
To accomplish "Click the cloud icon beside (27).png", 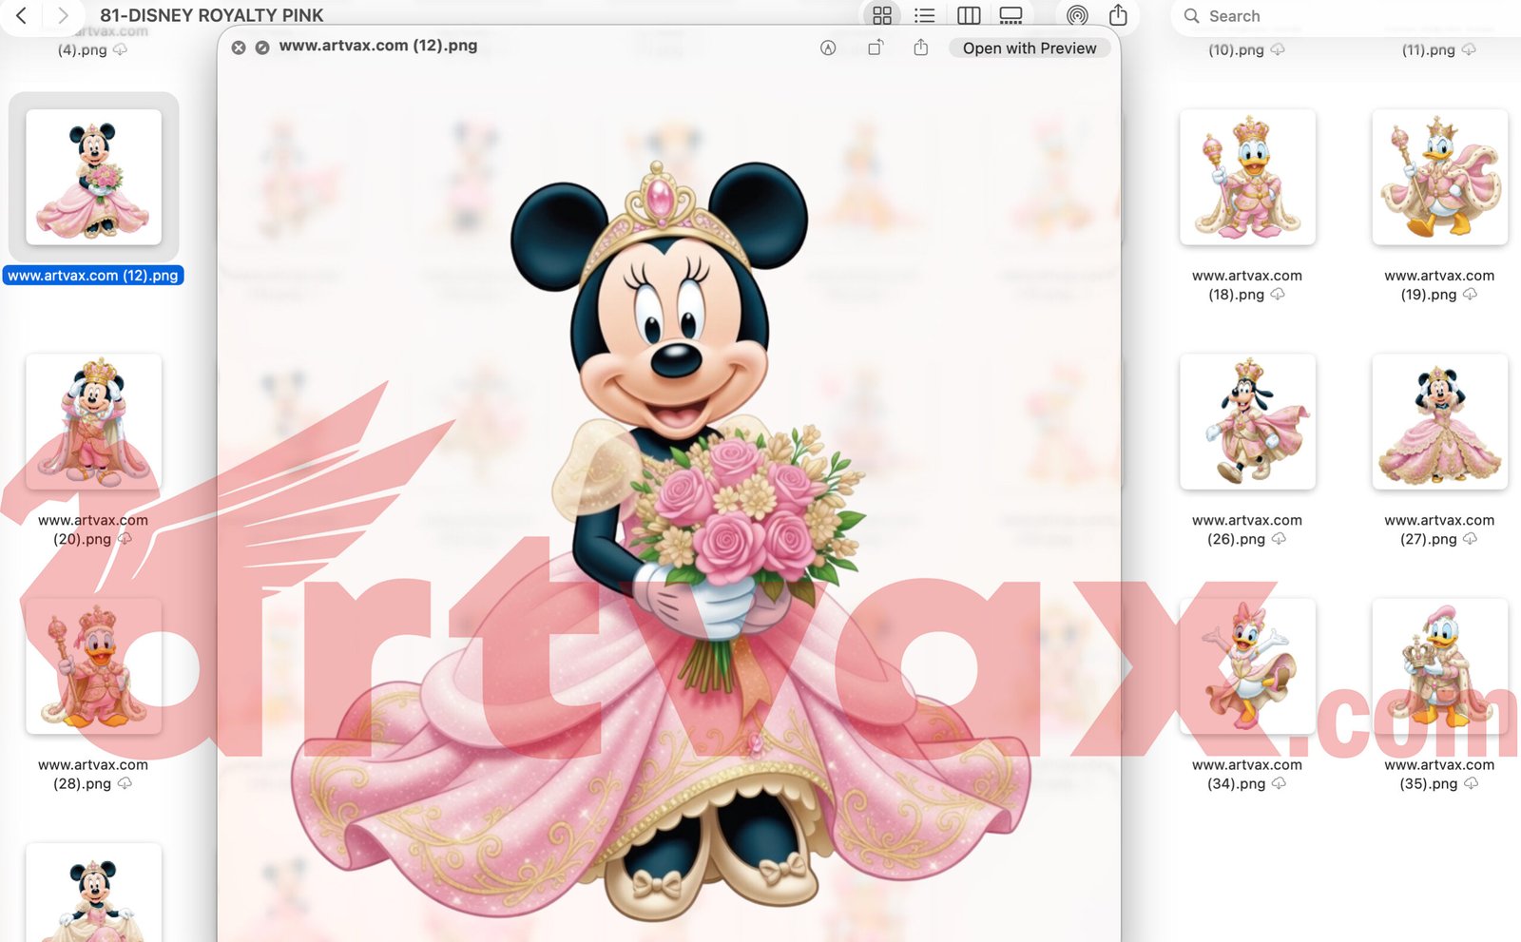I will 1470,539.
